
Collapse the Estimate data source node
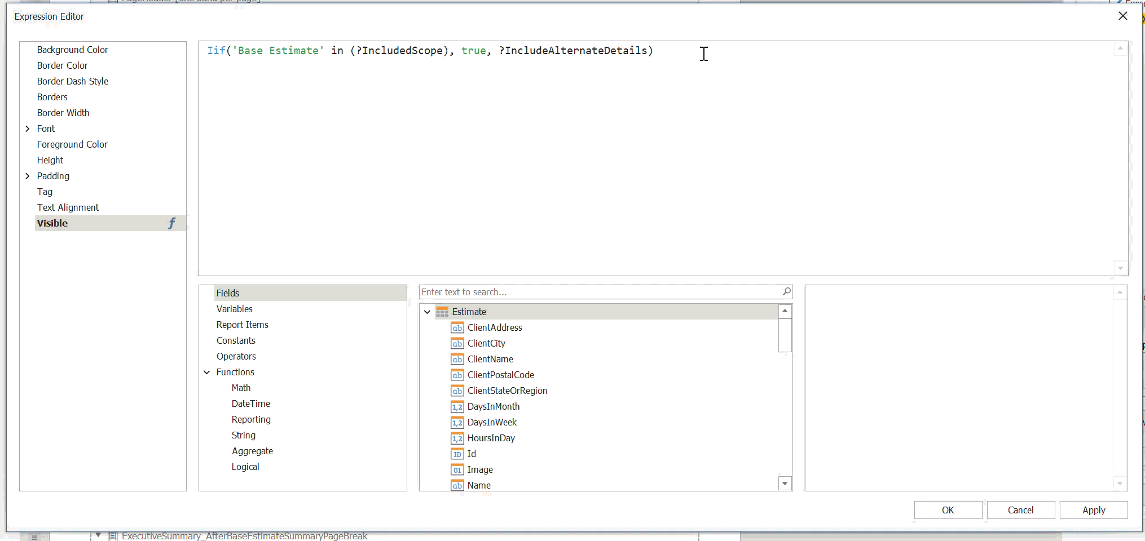[428, 312]
